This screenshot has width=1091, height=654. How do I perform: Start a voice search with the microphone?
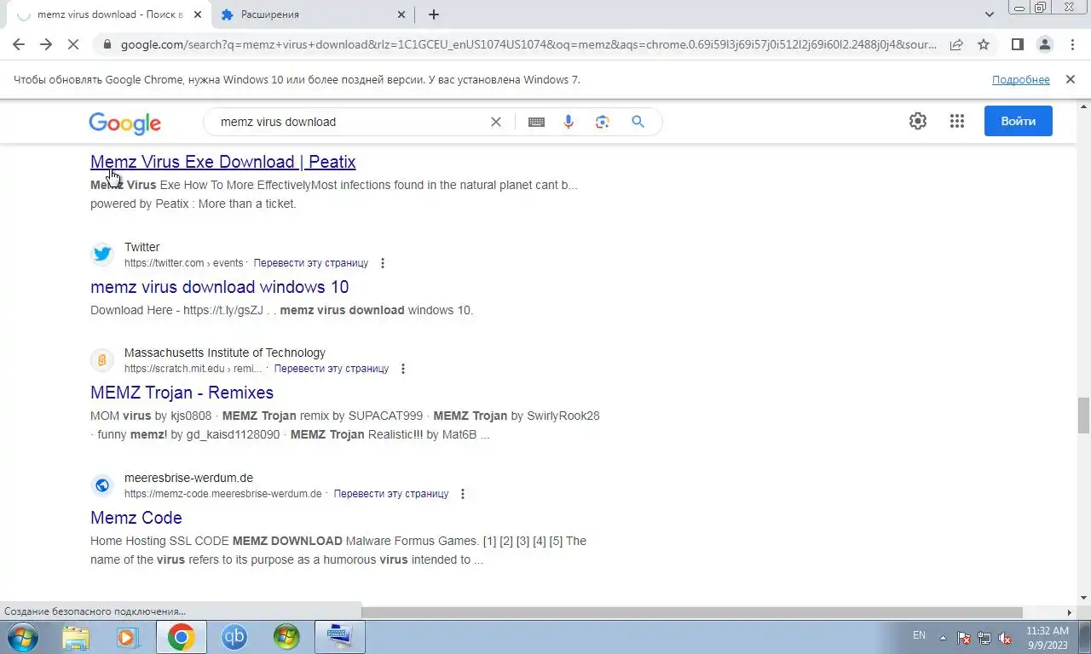click(569, 122)
